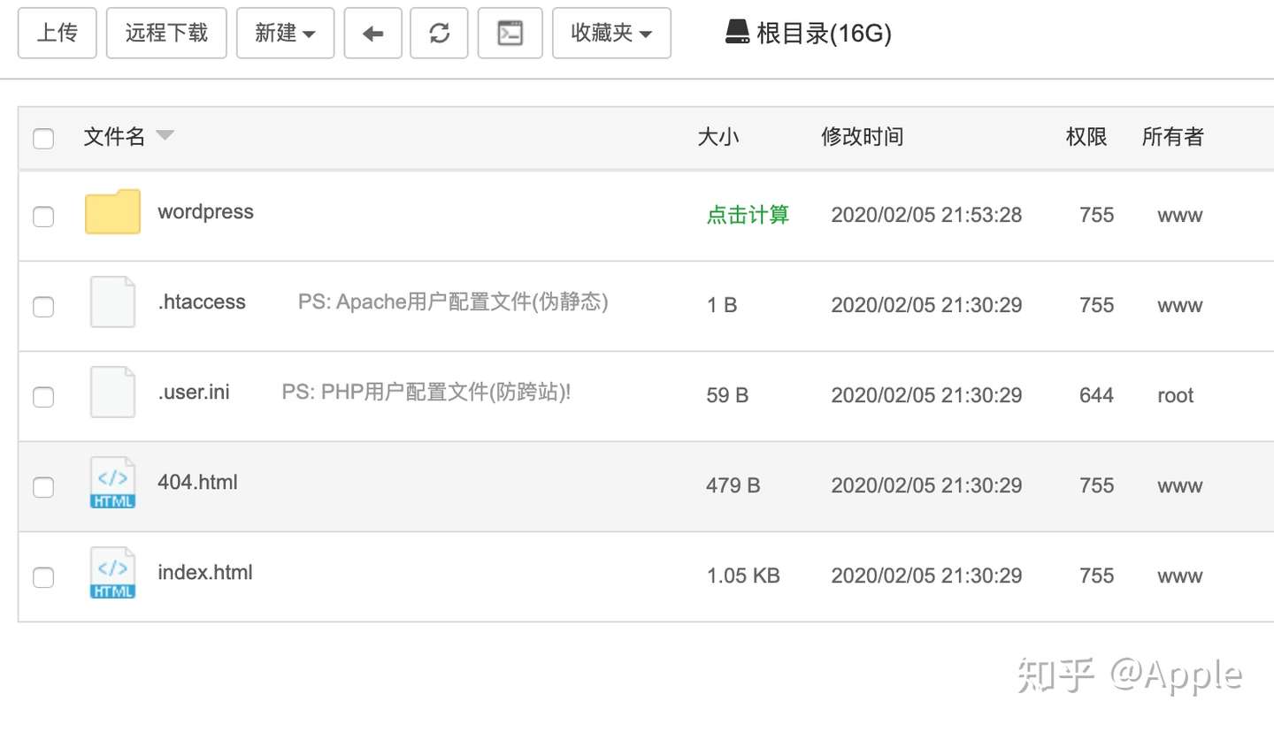Image resolution: width=1274 pixels, height=732 pixels.
Task: Toggle the select-all checkbox in header
Action: (x=43, y=139)
